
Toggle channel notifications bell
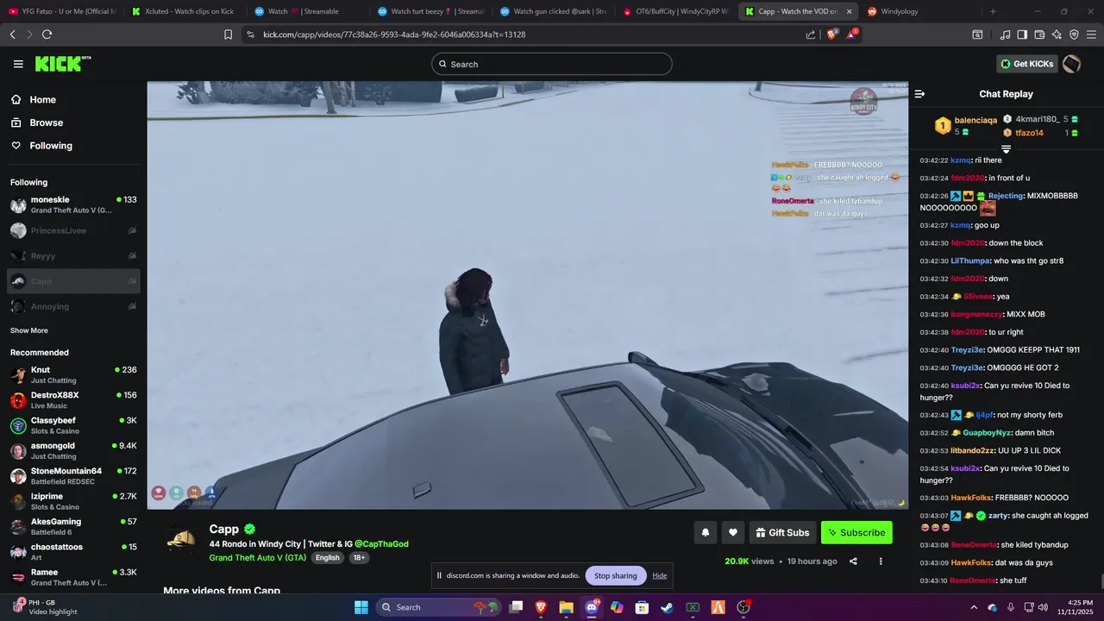pos(706,533)
